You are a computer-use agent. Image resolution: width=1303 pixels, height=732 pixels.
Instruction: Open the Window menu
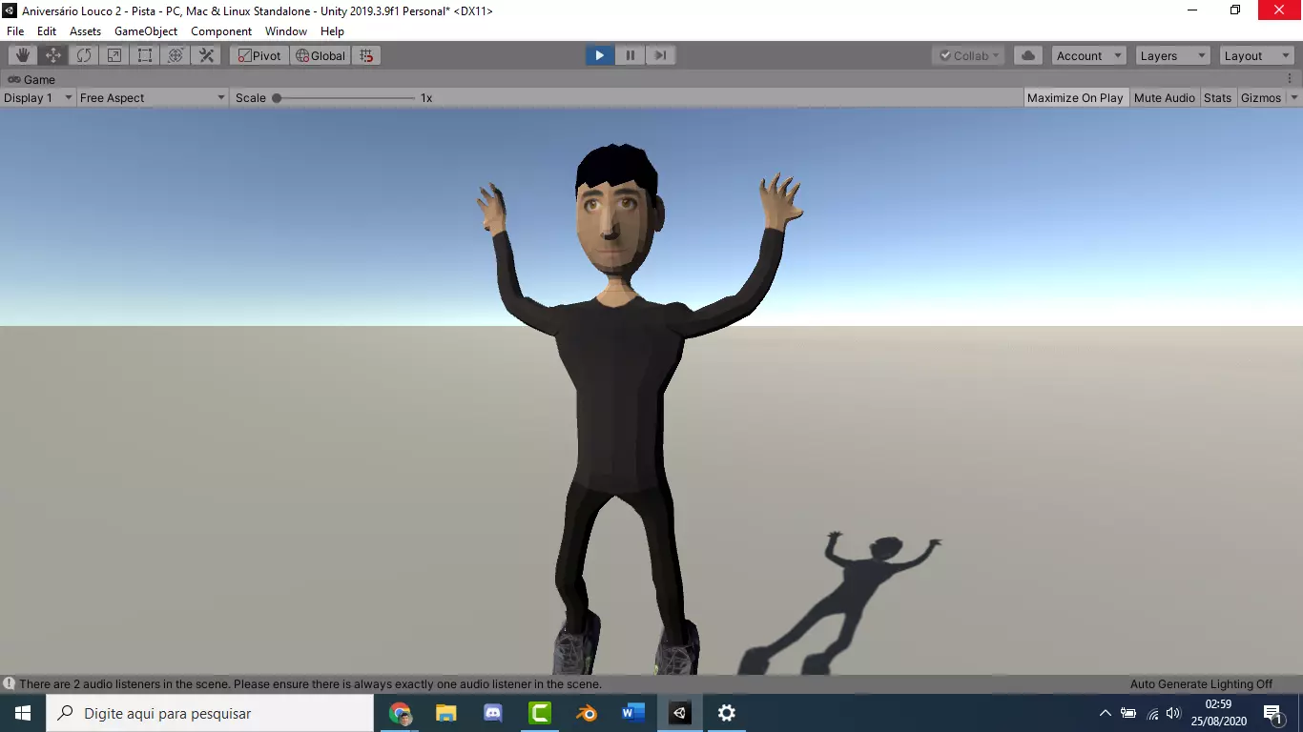286,30
